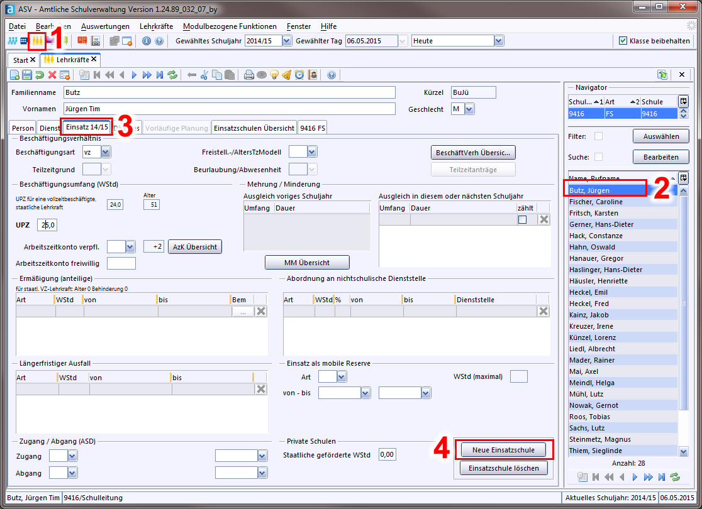The width and height of the screenshot is (702, 509).
Task: Jump to last record in toolbar
Action: point(159,75)
